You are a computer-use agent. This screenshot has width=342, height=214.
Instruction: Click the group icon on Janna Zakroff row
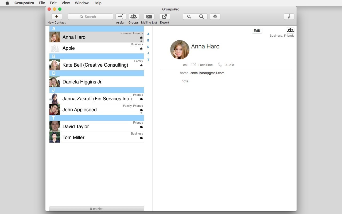pos(141,99)
